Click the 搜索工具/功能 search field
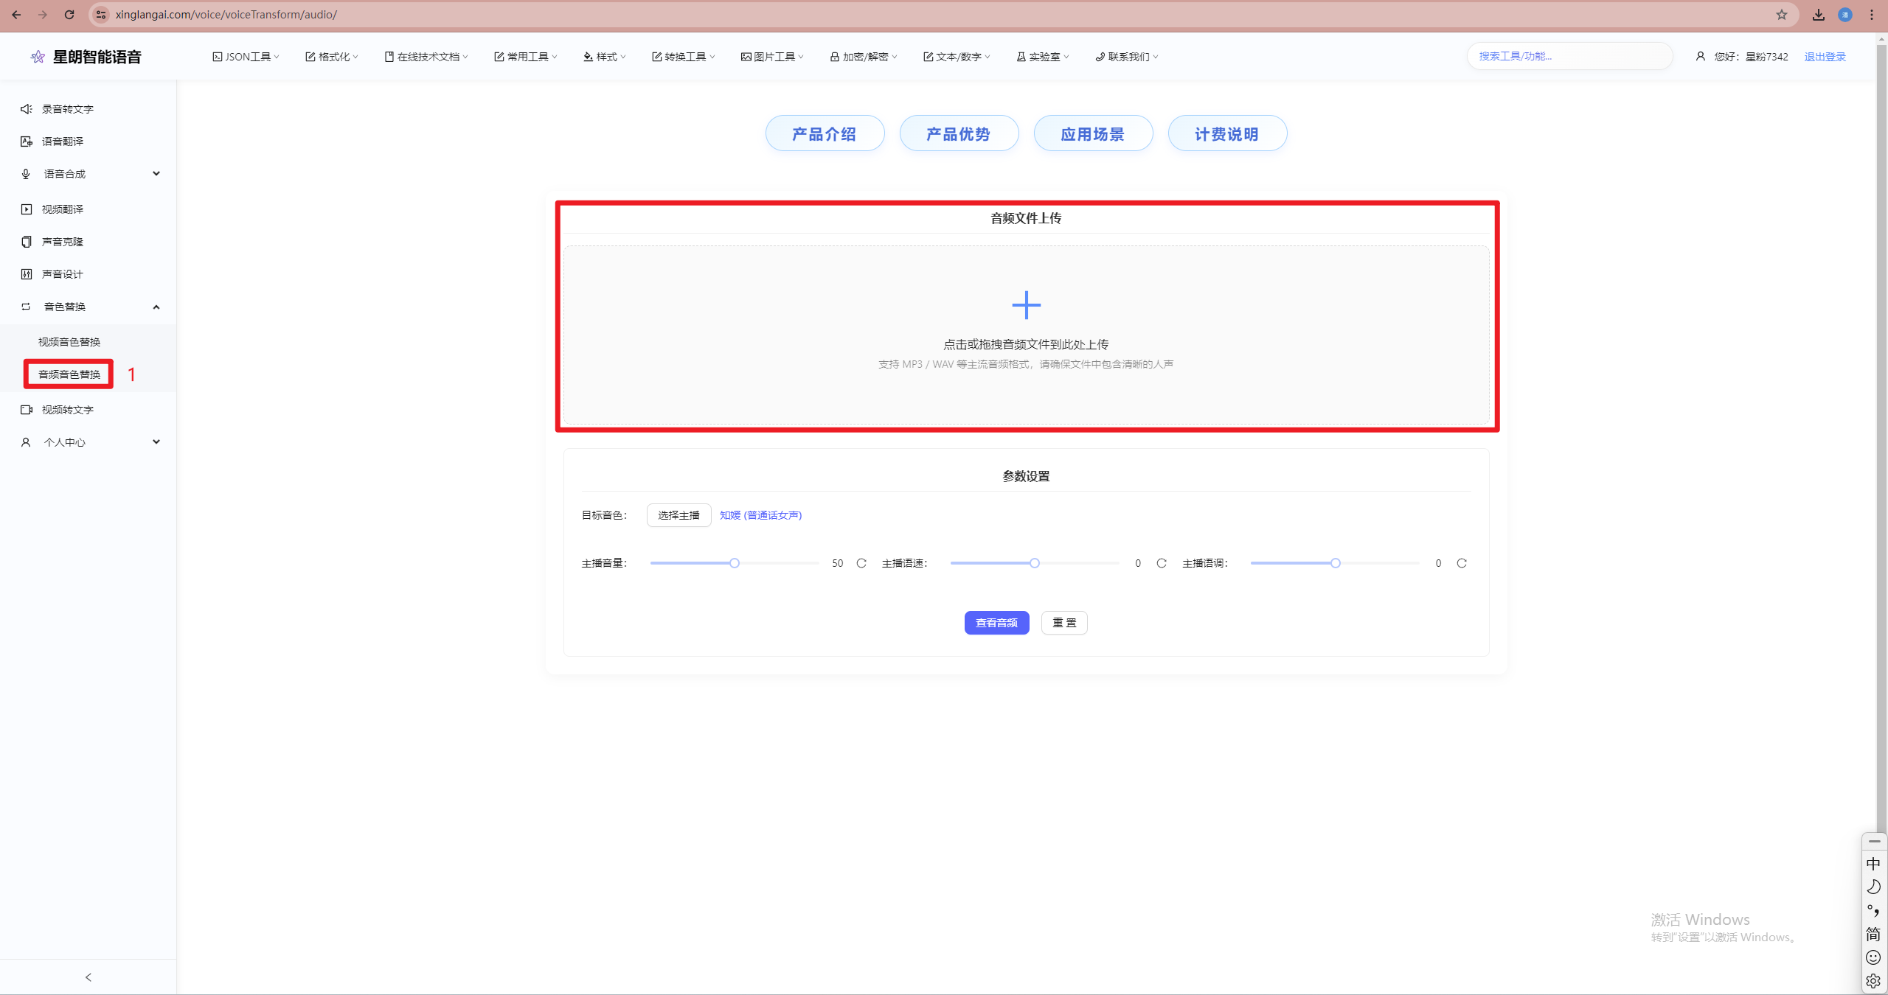The width and height of the screenshot is (1888, 995). (x=1569, y=56)
